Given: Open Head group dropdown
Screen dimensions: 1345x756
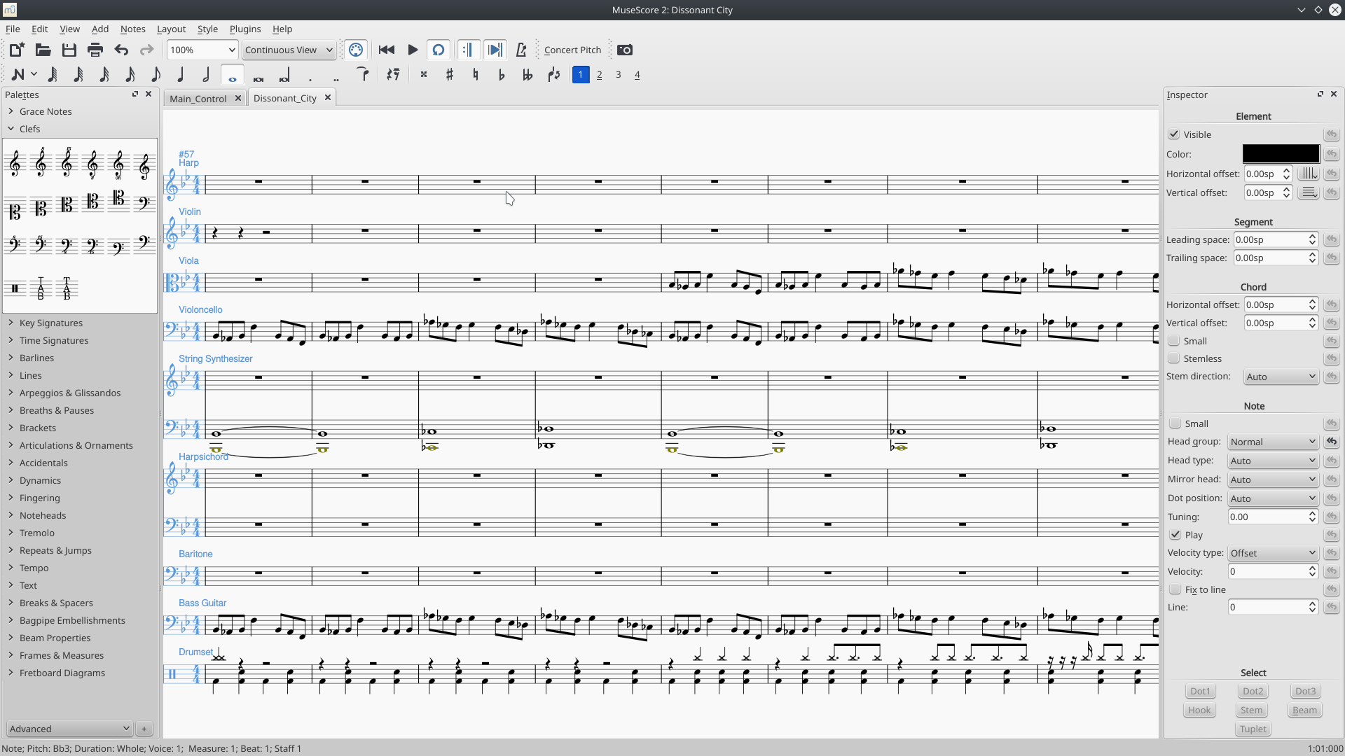Looking at the screenshot, I should [1274, 442].
